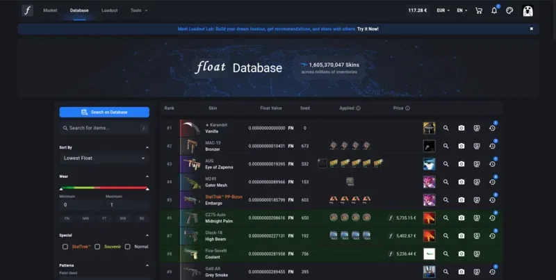
Task: Expand the Tools menu
Action: [x=138, y=10]
